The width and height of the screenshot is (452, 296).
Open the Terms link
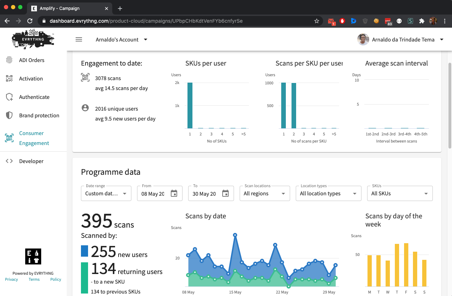pyautogui.click(x=34, y=279)
